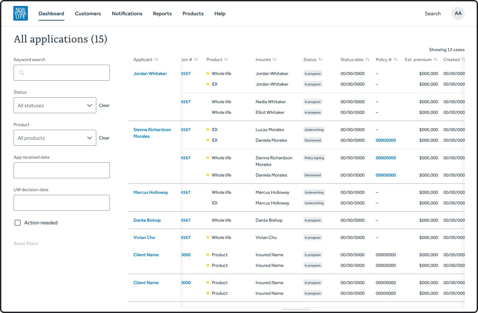Open applicant Marcus Holloway

(x=151, y=193)
